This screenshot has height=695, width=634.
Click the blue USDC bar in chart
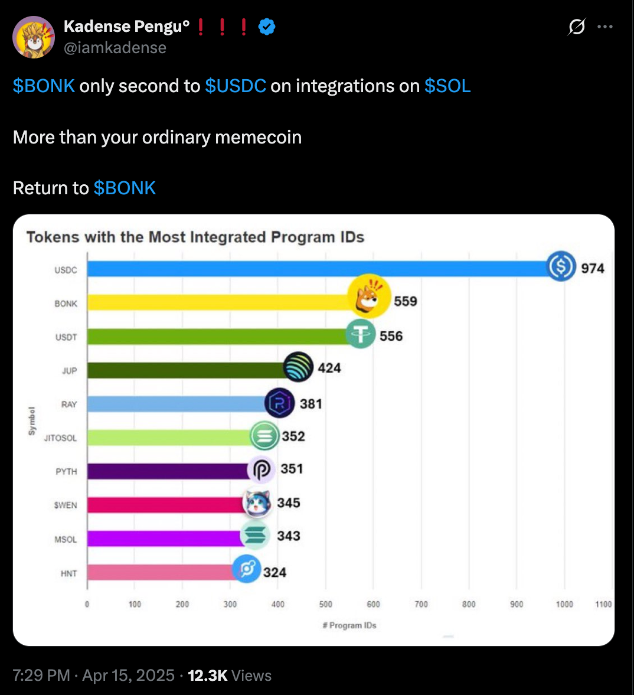[x=319, y=269]
